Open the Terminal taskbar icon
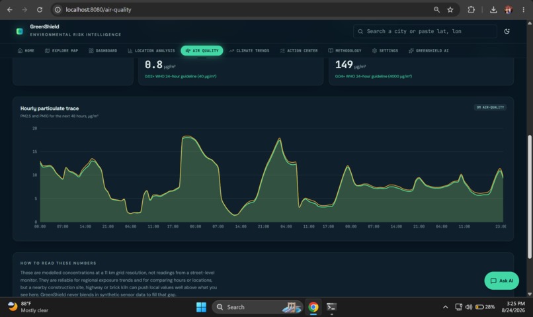Screen dimensions: 533x317 point(331,307)
